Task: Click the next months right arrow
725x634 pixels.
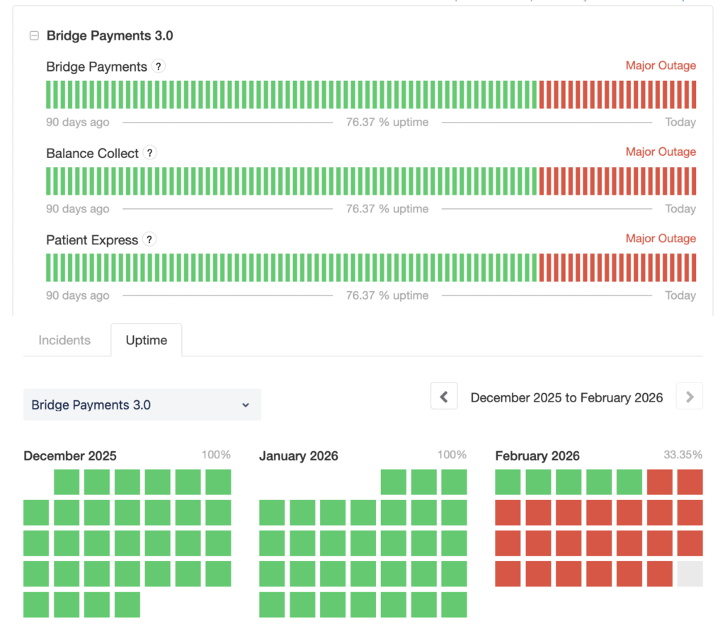Action: [689, 397]
